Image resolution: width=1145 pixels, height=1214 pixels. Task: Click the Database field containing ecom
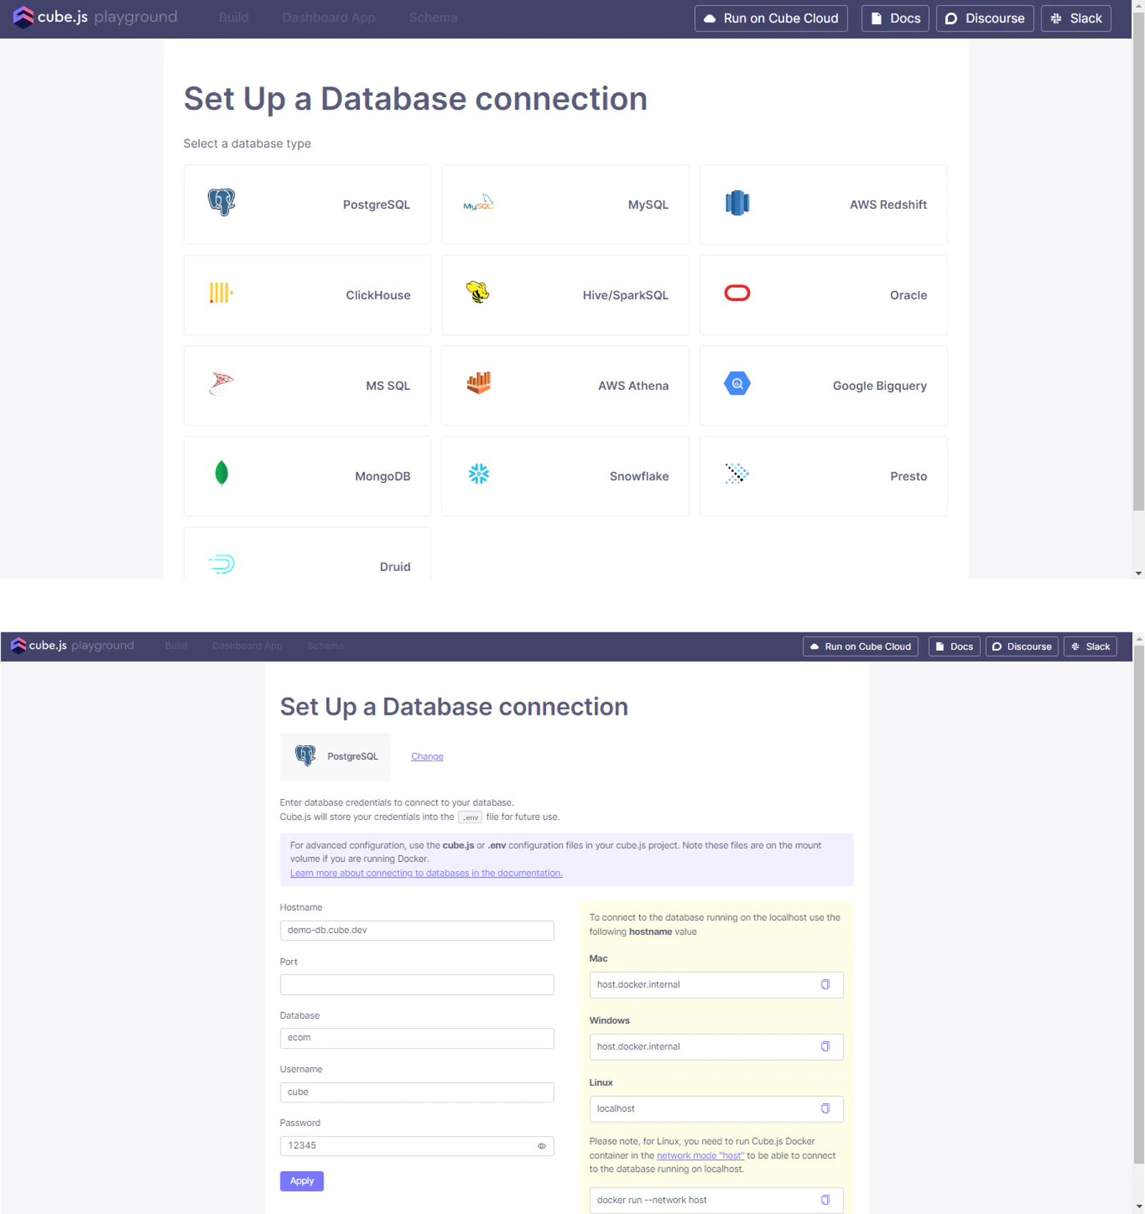tap(417, 1039)
